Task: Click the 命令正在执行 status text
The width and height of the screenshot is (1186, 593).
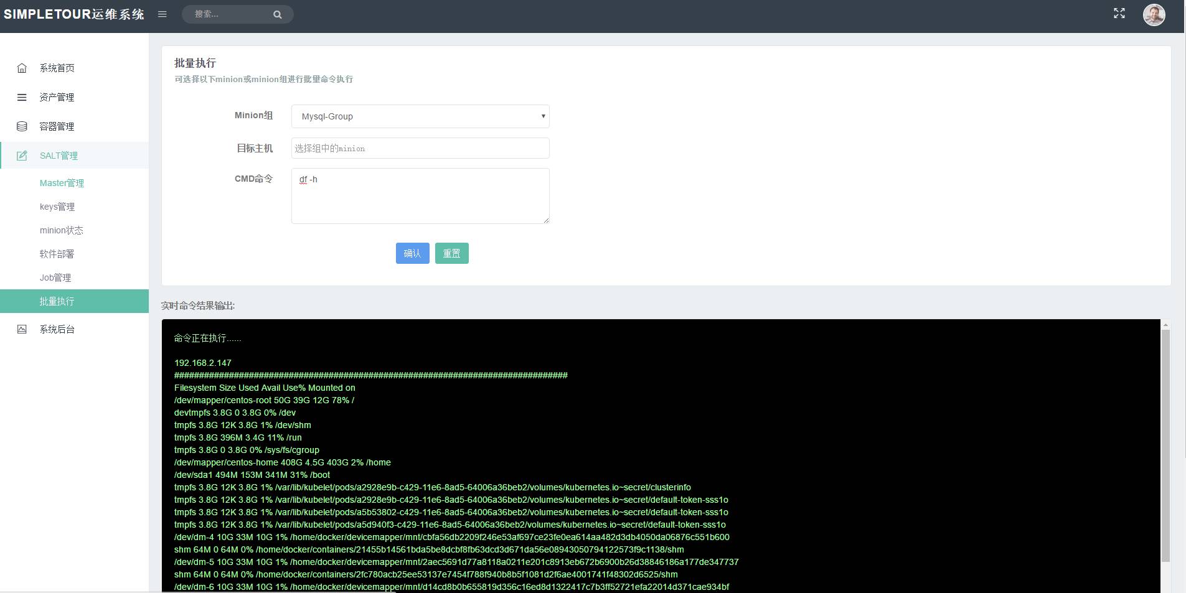Action: coord(208,338)
